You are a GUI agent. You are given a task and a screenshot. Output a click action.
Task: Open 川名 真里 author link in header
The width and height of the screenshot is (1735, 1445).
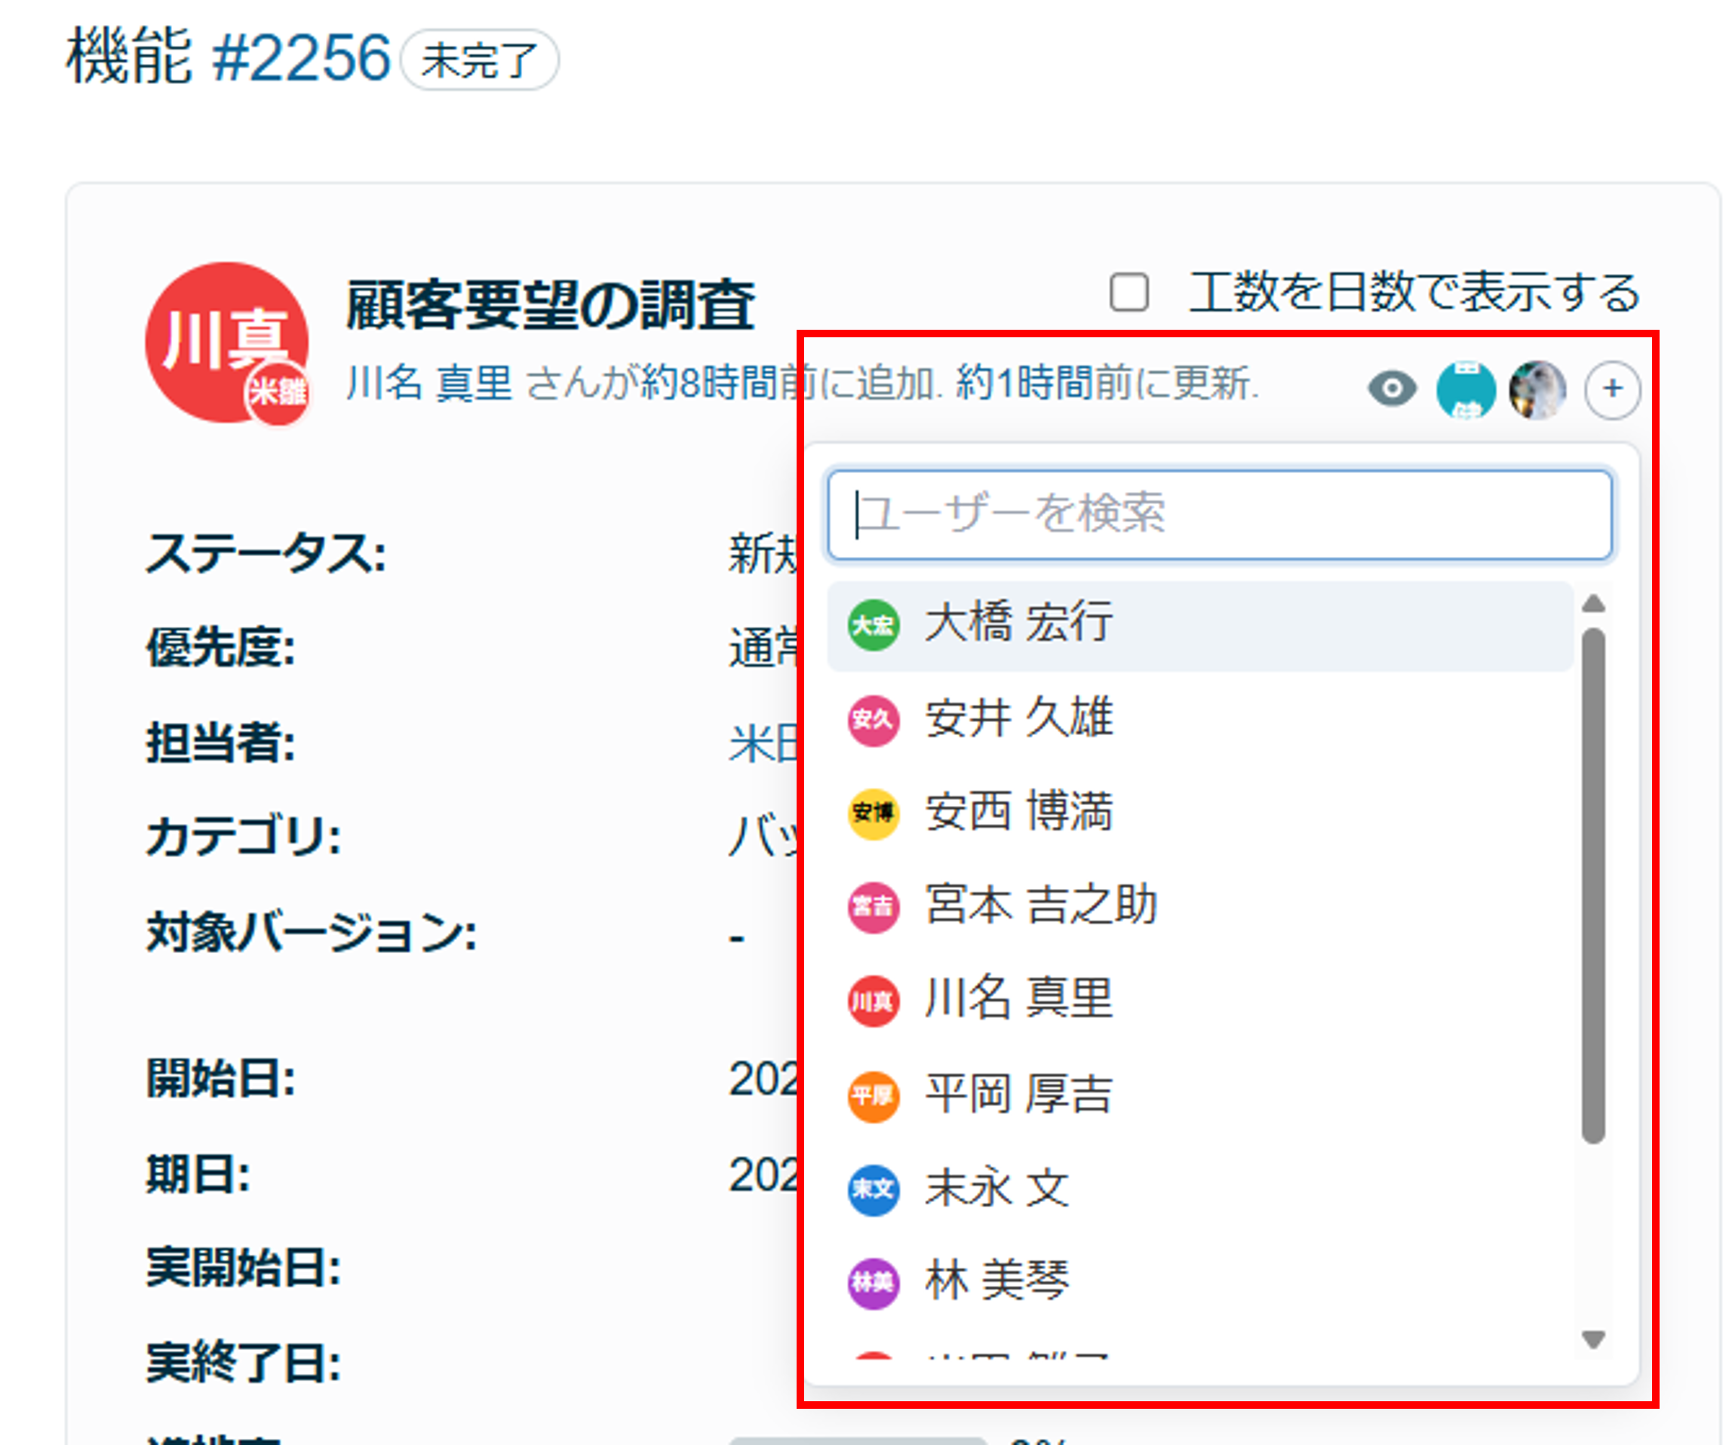430,383
